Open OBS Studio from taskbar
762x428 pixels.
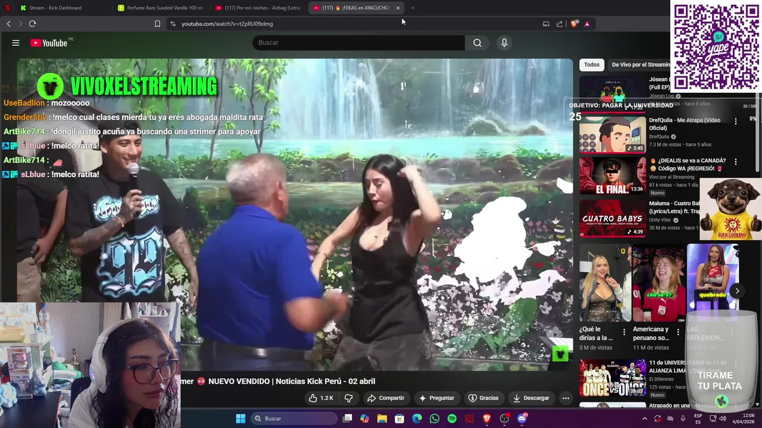click(x=504, y=418)
